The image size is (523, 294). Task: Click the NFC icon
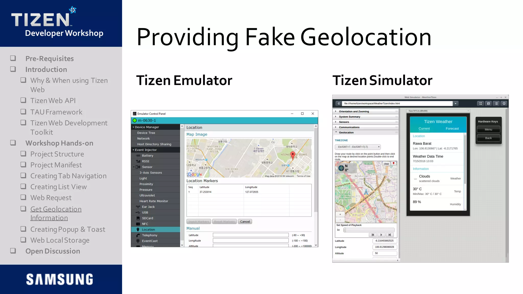[x=138, y=224]
